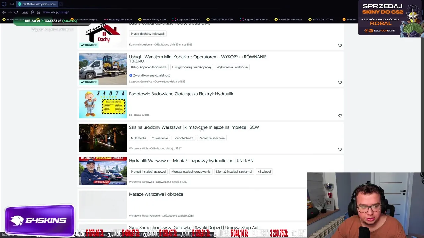Open the Hydraulik Warszawa i okolice thumbnail
424x238 pixels.
pos(103,171)
